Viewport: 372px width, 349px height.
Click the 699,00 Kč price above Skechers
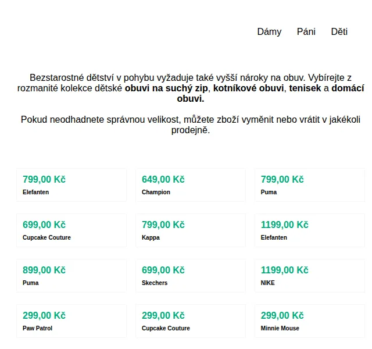(163, 270)
